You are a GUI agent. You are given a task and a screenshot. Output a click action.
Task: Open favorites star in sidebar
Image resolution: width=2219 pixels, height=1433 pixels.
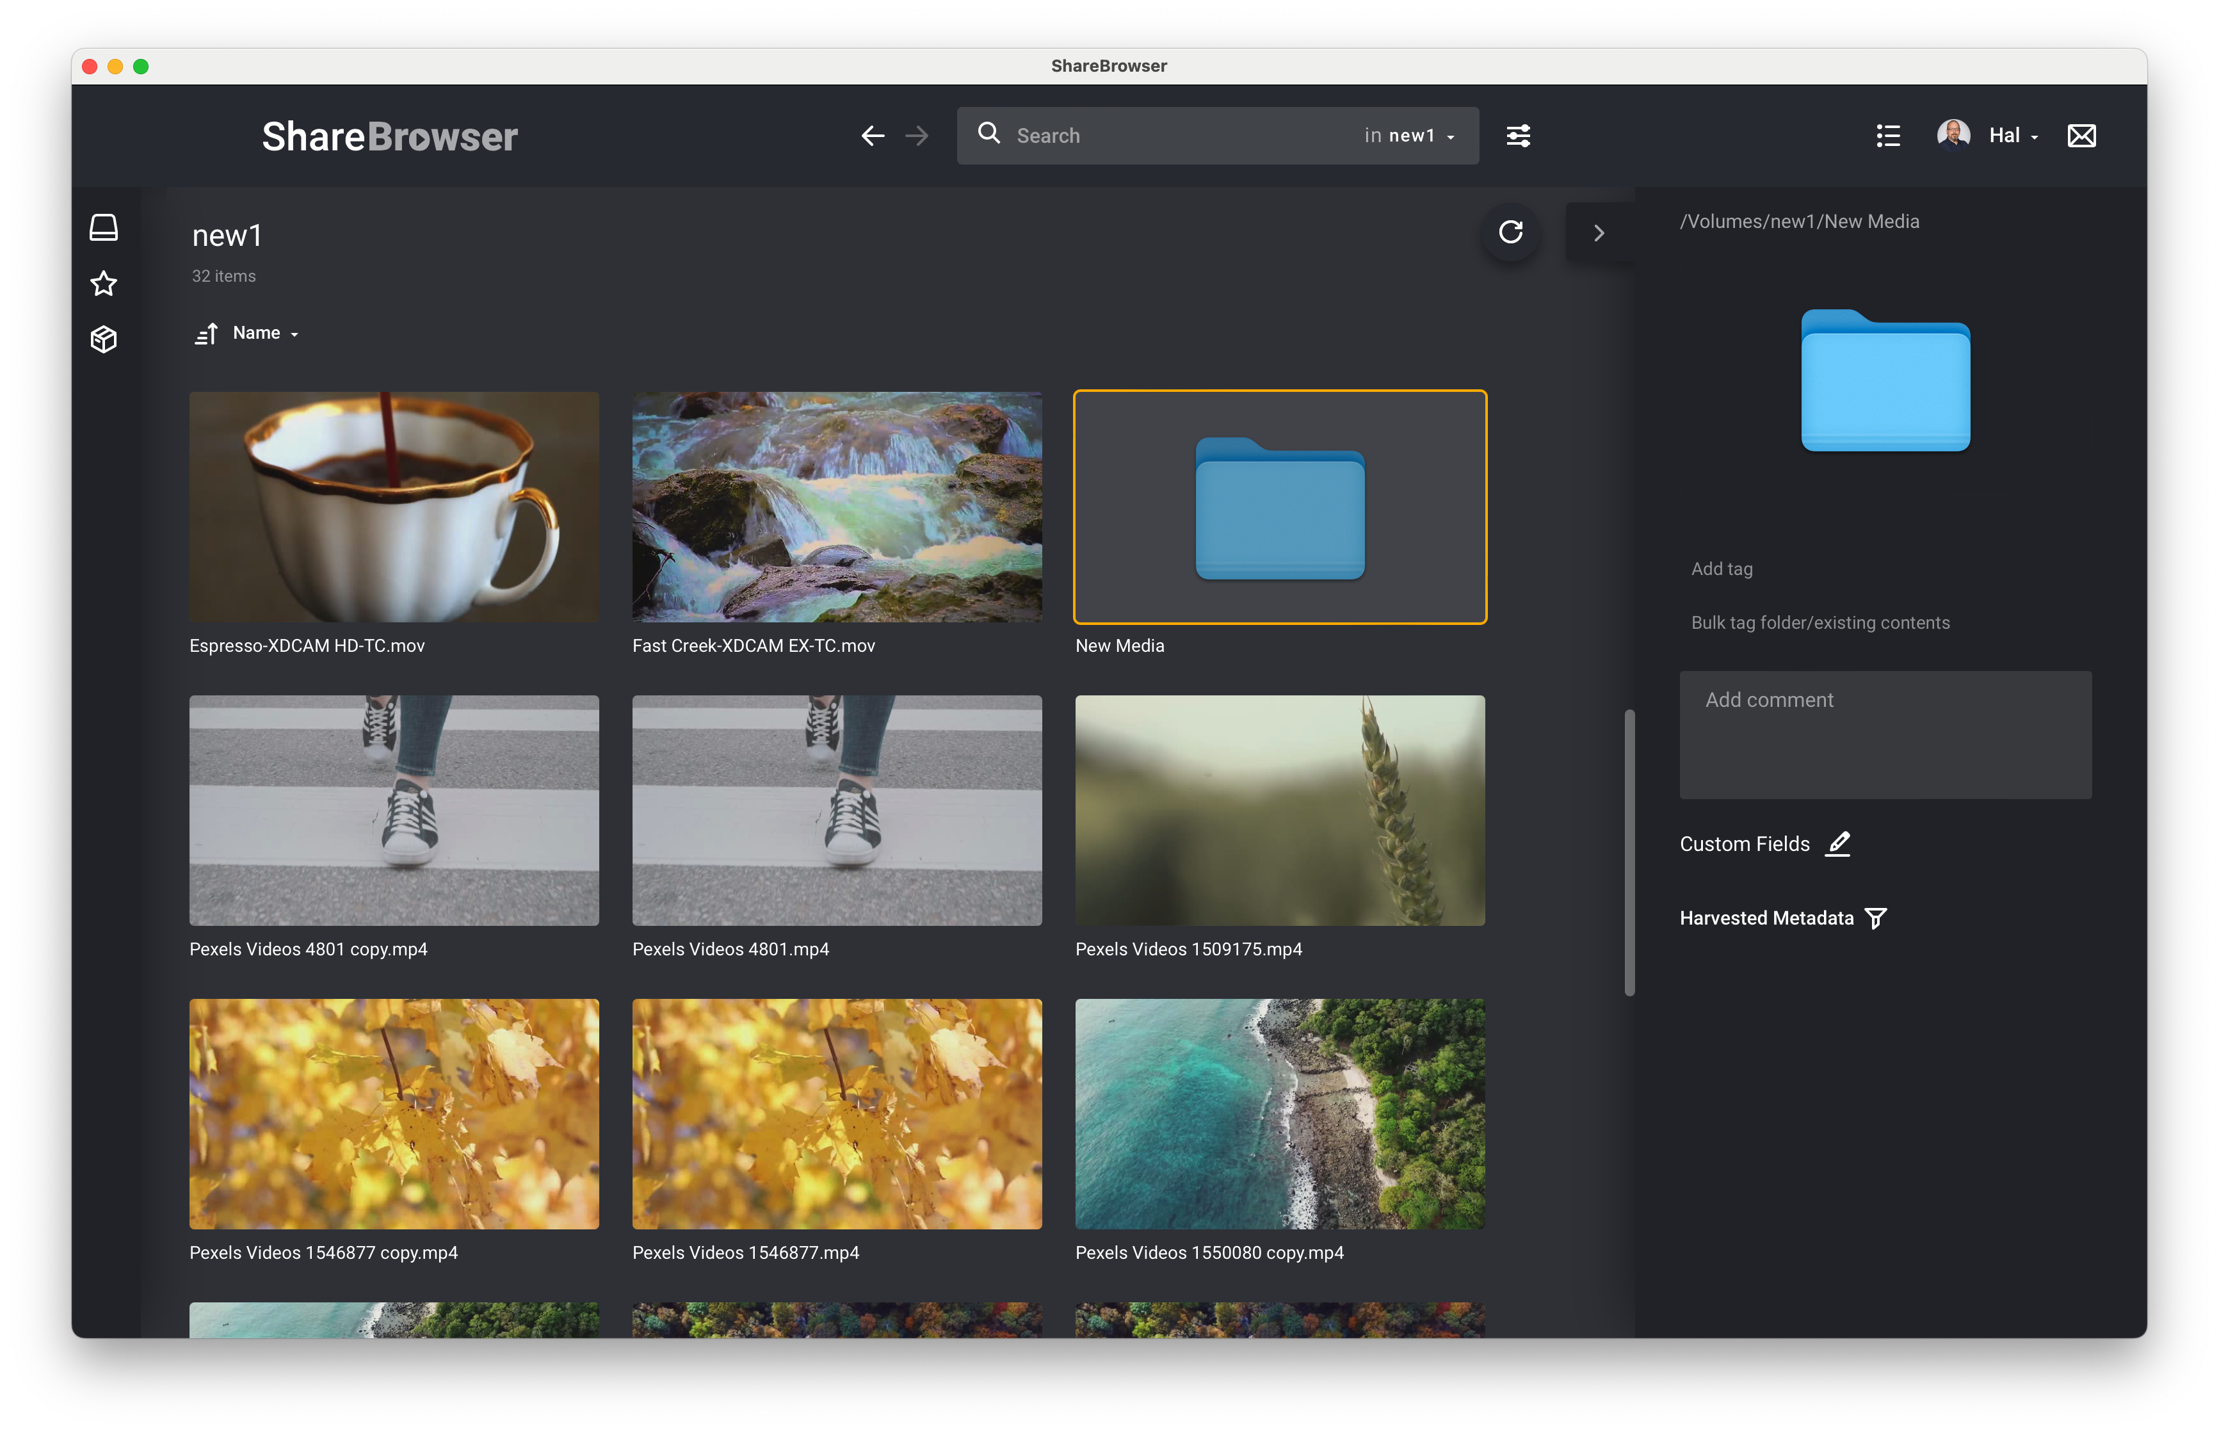(103, 283)
